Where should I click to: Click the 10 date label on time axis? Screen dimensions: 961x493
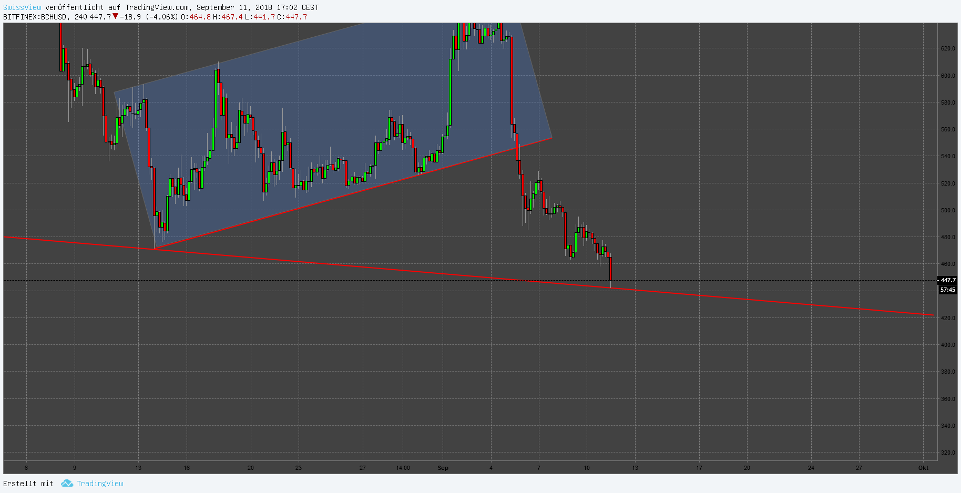[587, 468]
